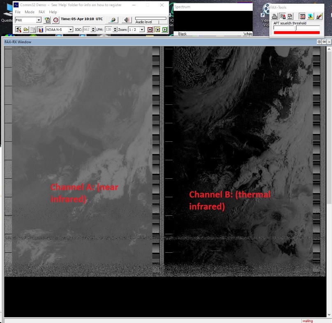Viewport: 332px width, 323px height.
Task: Open the File menu
Action: point(18,12)
